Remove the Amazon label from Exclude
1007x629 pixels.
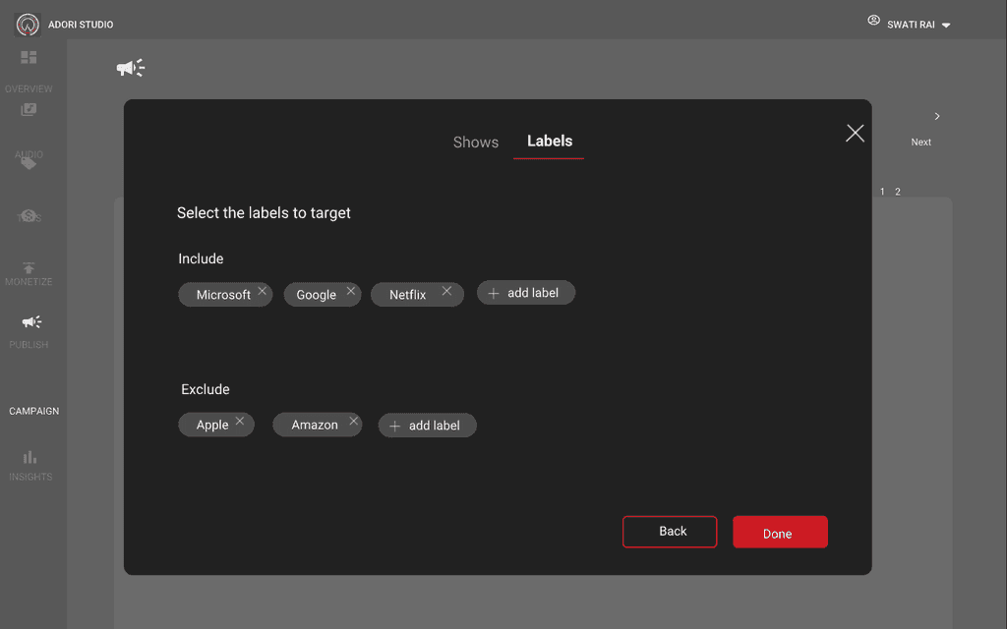tap(353, 421)
